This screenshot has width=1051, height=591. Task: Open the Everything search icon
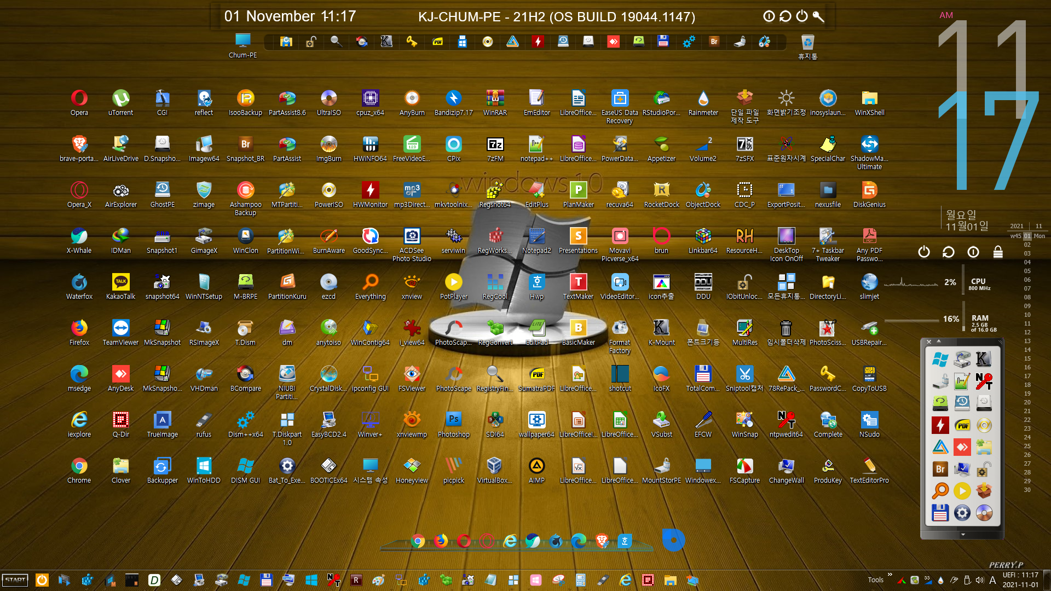click(370, 286)
